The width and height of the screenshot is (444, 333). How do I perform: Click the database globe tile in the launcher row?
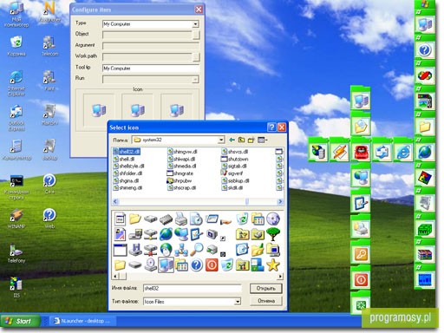318,151
